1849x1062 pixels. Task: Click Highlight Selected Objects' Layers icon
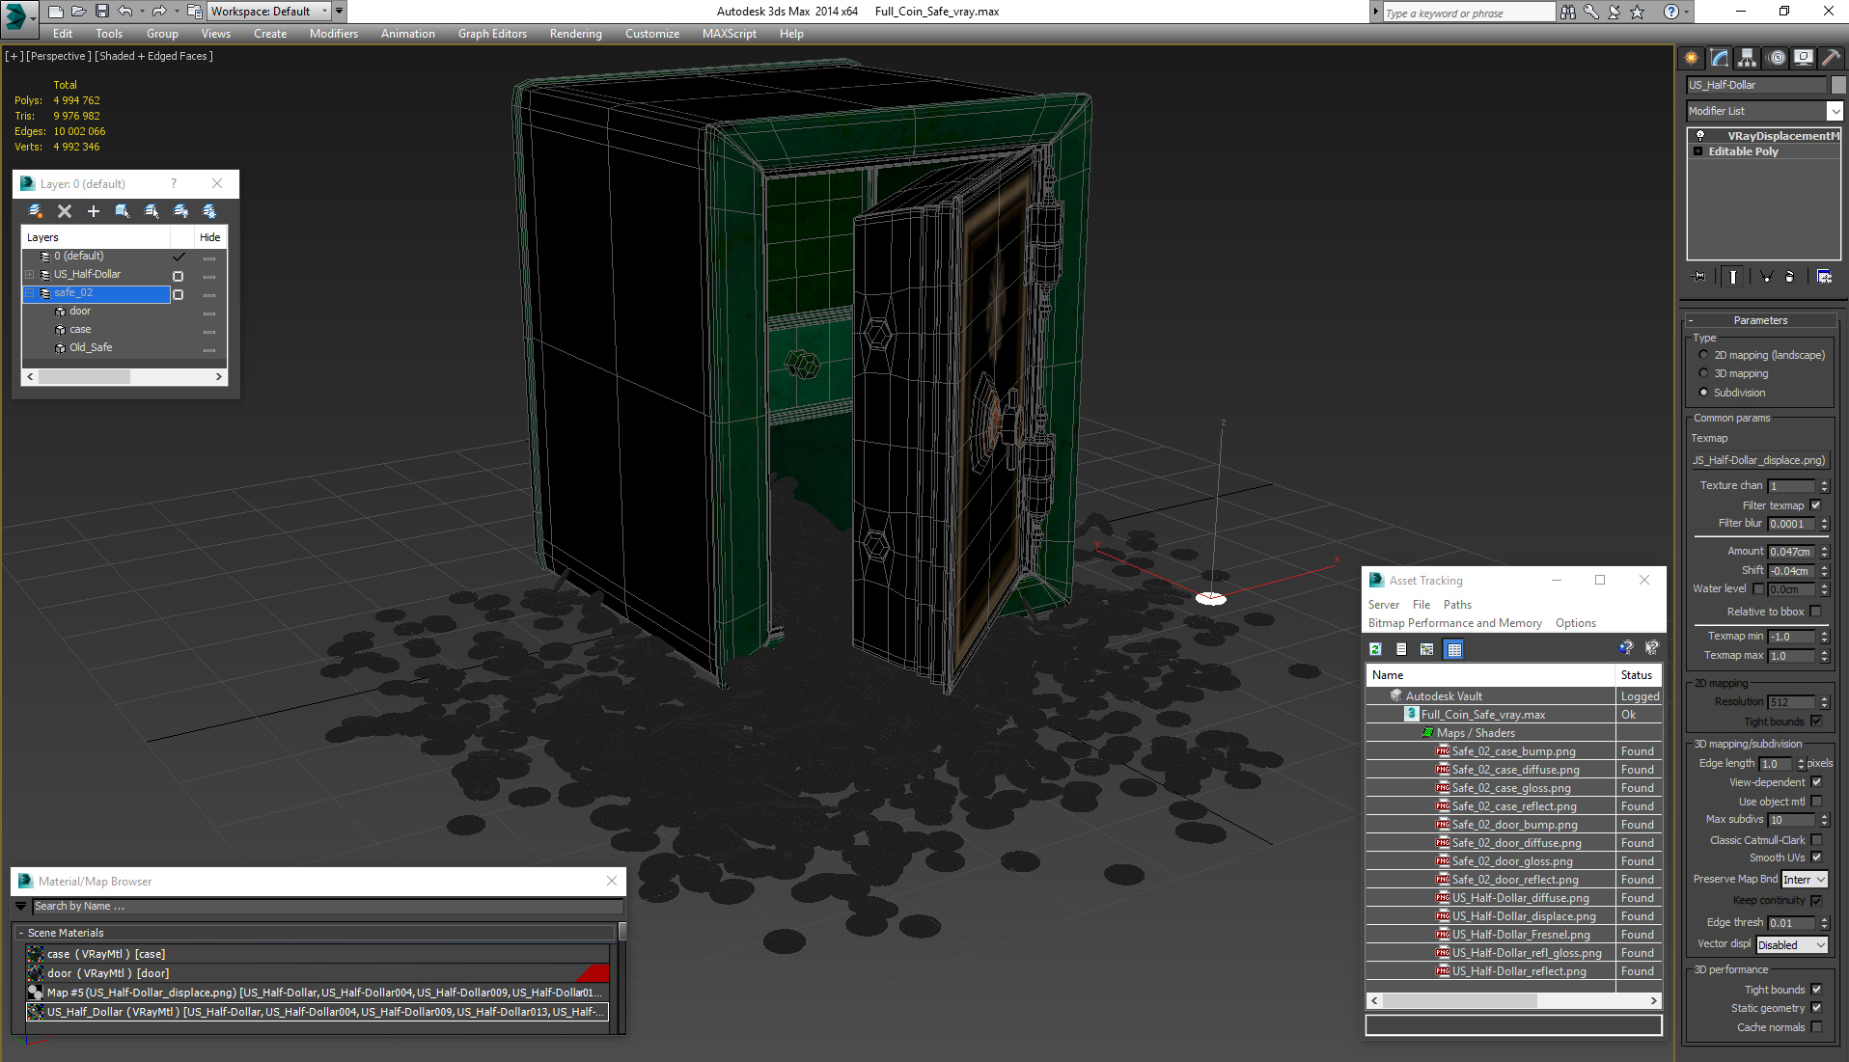point(152,211)
